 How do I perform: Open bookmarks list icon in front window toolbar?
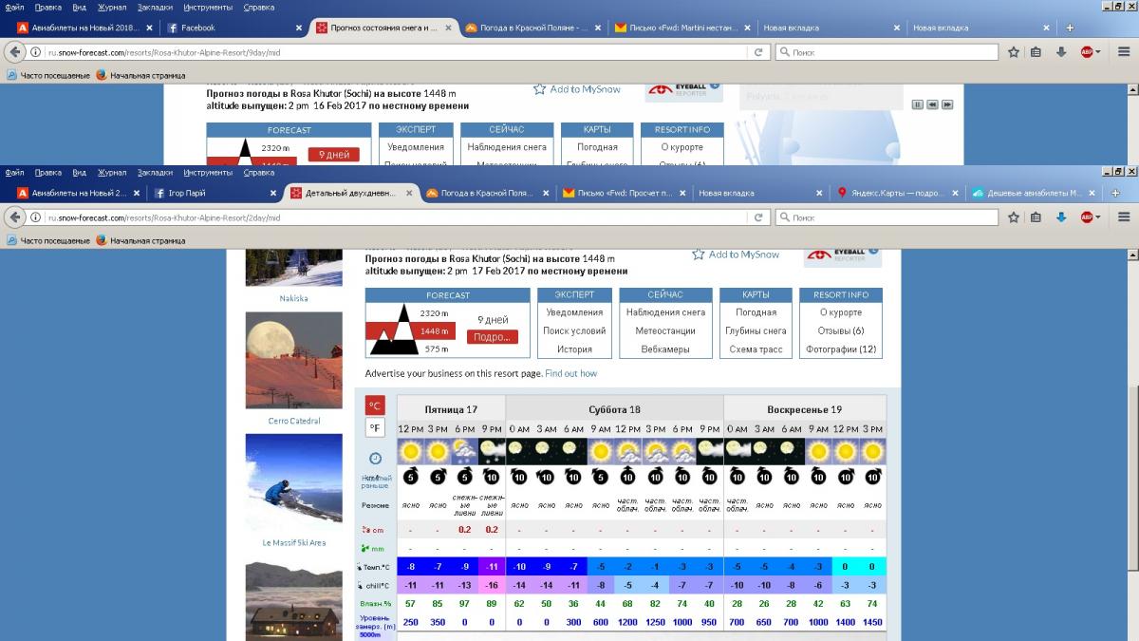[1036, 217]
